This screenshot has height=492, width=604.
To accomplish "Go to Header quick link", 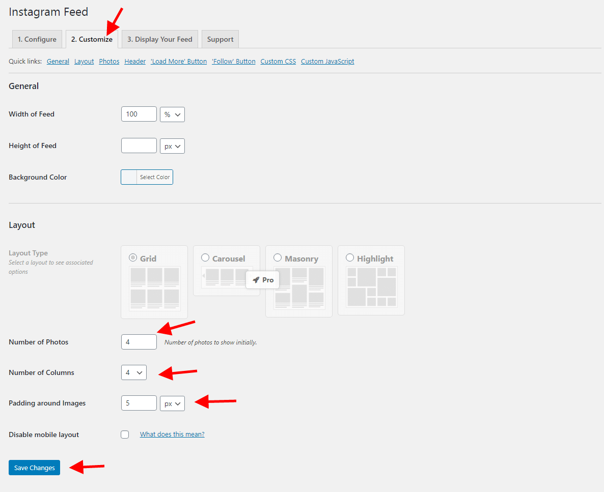I will [x=135, y=61].
